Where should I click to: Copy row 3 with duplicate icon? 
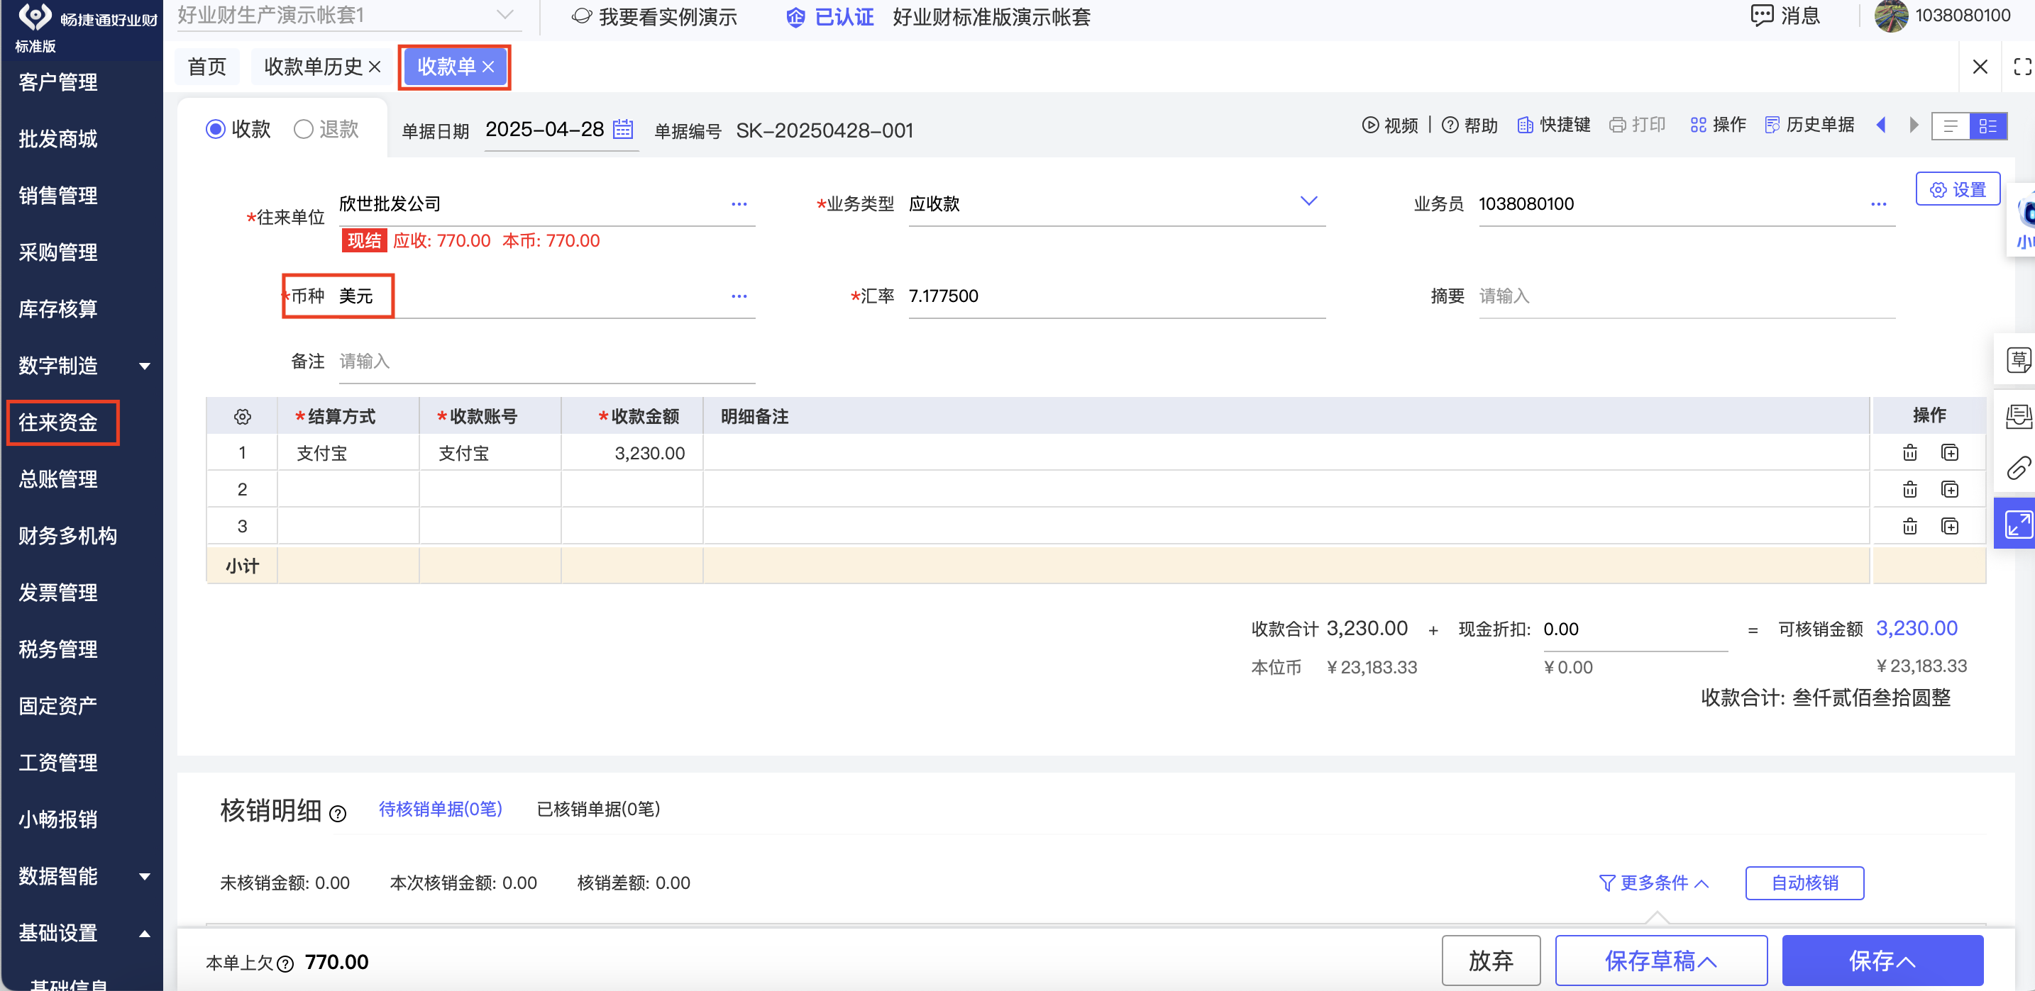(1949, 525)
